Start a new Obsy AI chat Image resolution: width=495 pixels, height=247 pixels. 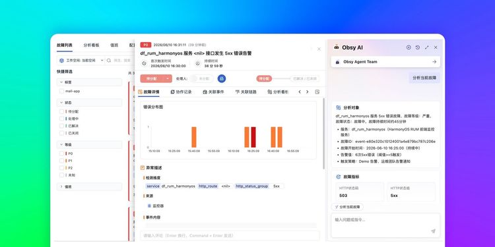pos(409,47)
